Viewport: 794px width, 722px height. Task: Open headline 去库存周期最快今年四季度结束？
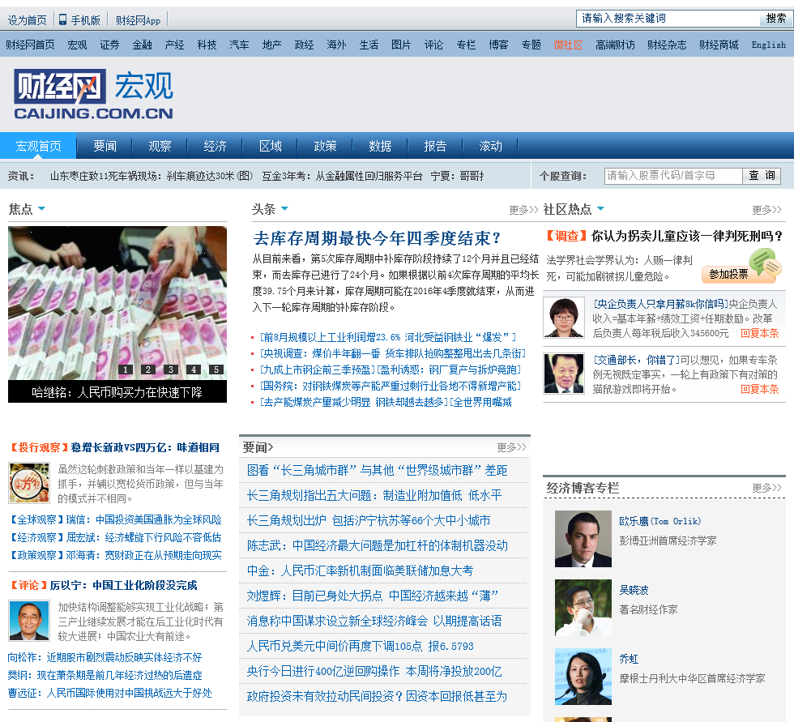tap(378, 238)
